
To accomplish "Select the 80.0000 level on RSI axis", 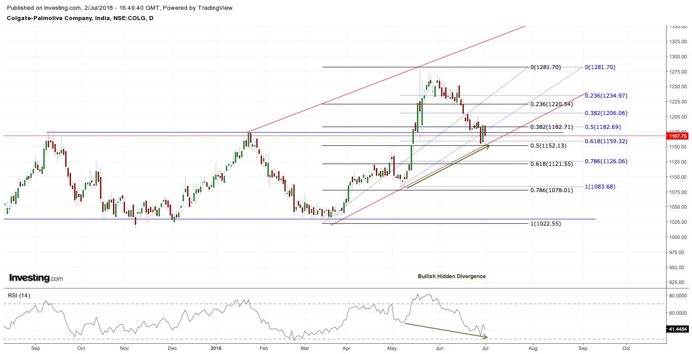I will (x=679, y=296).
